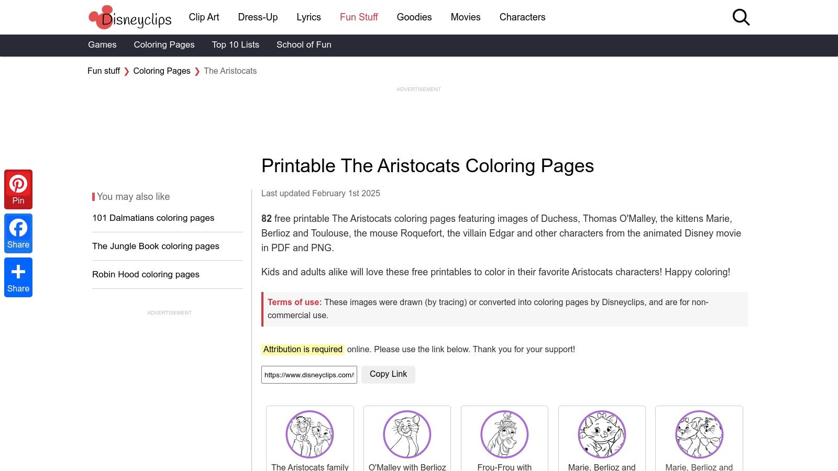Image resolution: width=838 pixels, height=471 pixels.
Task: Follow the Coloring Pages breadcrumb link
Action: point(162,71)
